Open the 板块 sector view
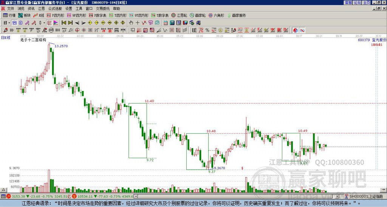387x207 pixels. click(x=25, y=15)
